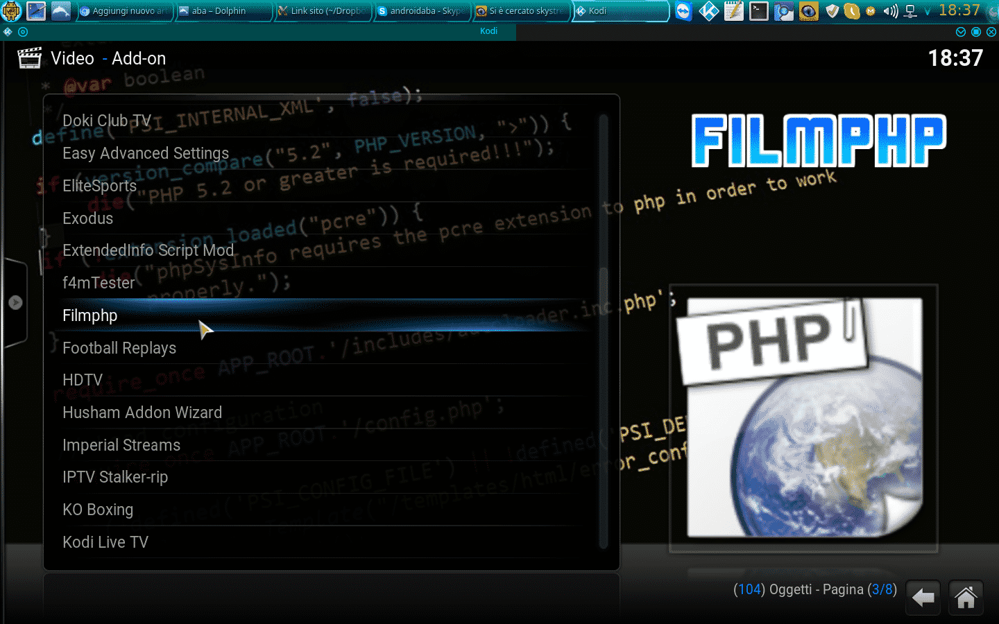Click the blue eye icon in panel
The image size is (999, 624).
tap(808, 11)
